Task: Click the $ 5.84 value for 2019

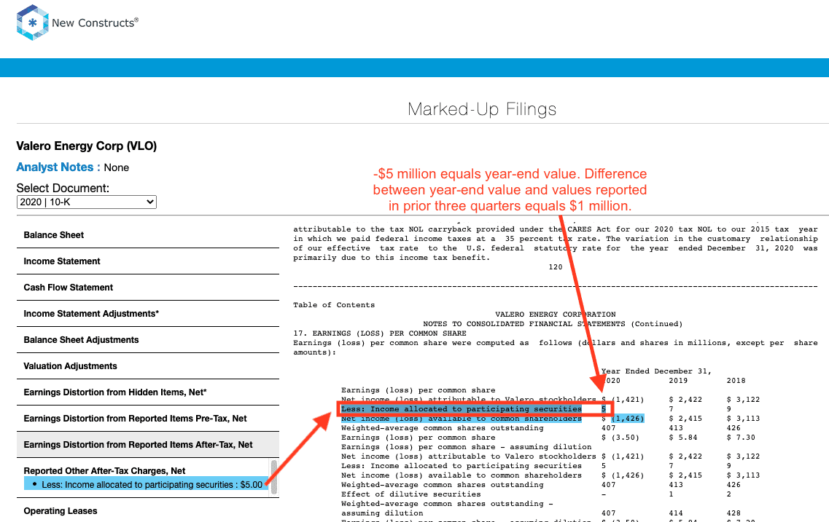Action: point(682,438)
